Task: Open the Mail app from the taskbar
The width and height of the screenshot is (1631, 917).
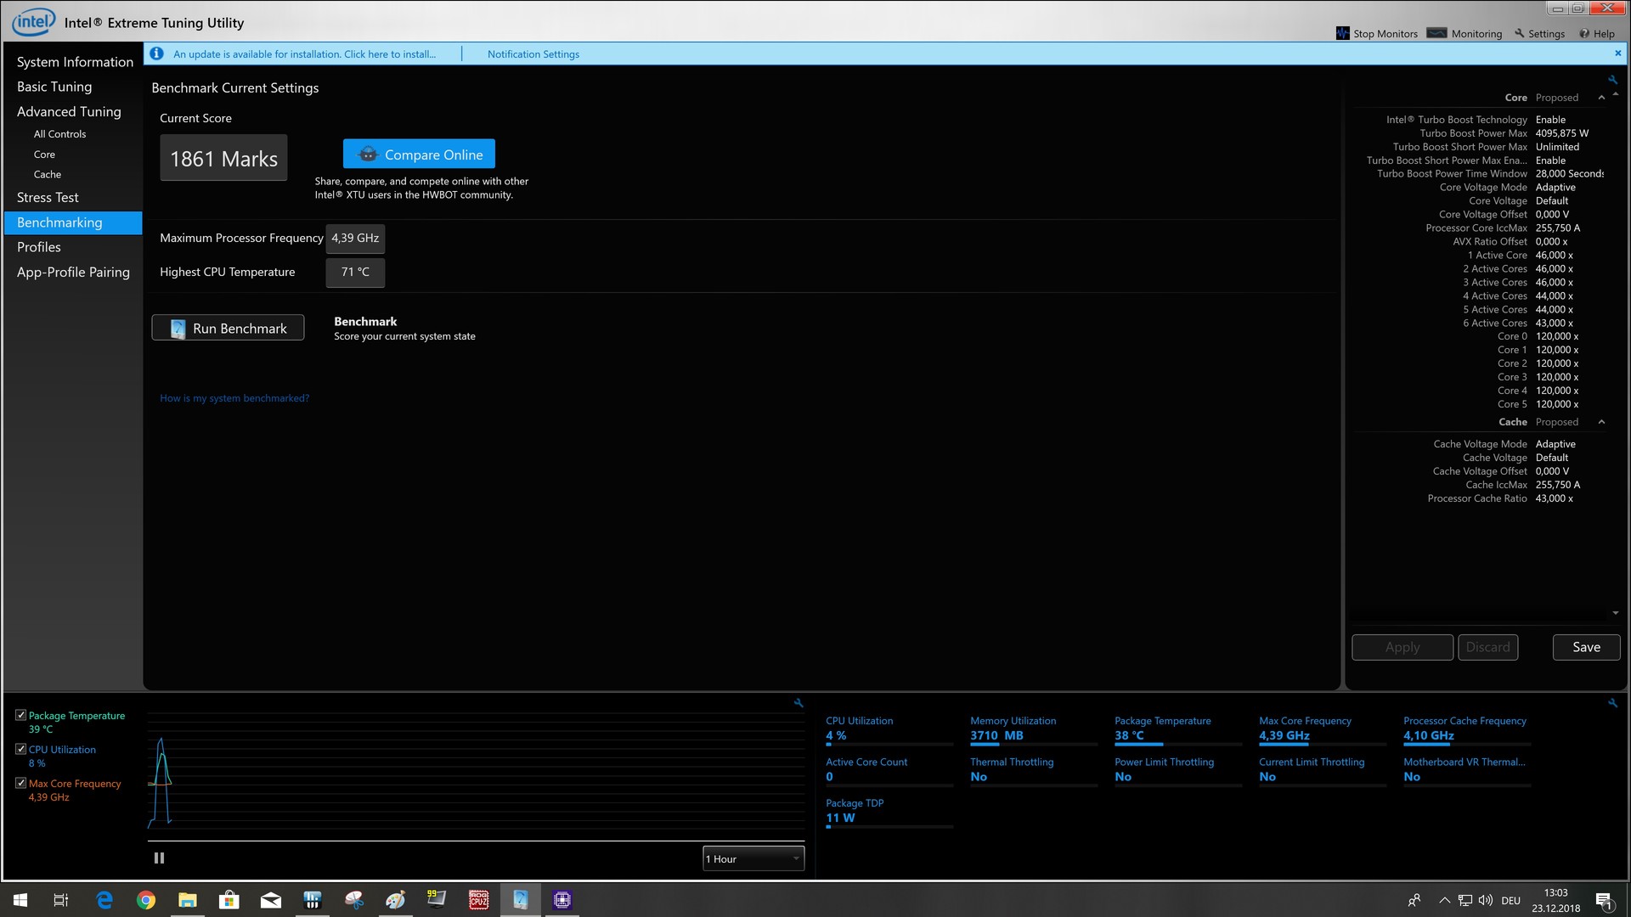Action: [x=271, y=900]
